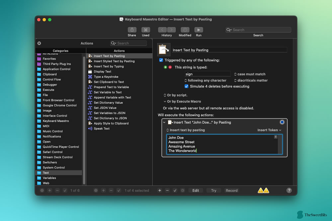This screenshot has width=332, height=221.
Task: Select Google Chrome Control category
Action: [x=58, y=106]
